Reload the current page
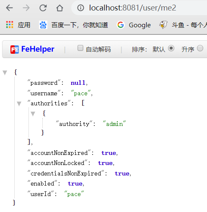207x212 pixels. click(43, 8)
